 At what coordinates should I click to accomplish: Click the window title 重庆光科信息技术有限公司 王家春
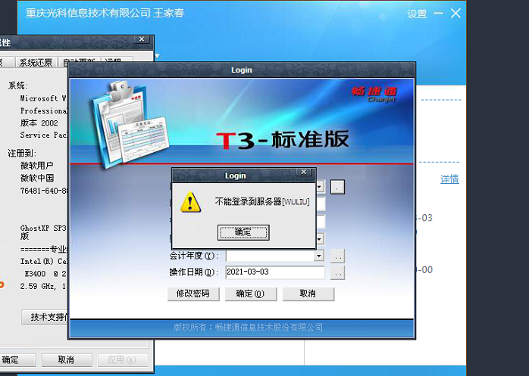pos(105,13)
